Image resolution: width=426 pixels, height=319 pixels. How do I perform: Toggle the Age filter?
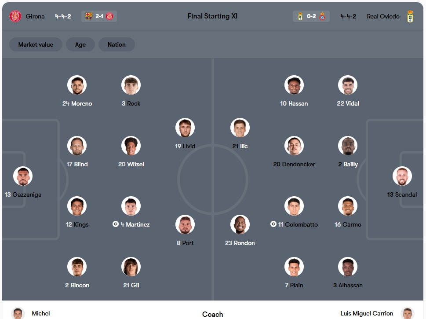coord(80,44)
